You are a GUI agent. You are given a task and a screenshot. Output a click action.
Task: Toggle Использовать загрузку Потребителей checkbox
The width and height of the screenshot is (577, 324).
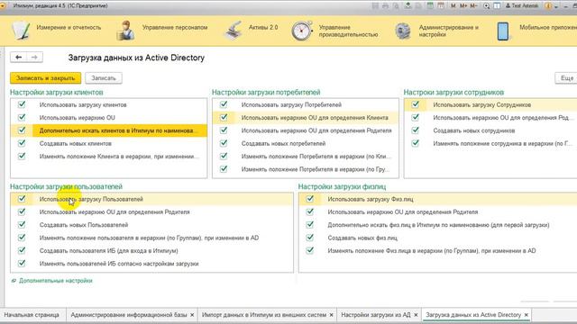click(x=224, y=104)
